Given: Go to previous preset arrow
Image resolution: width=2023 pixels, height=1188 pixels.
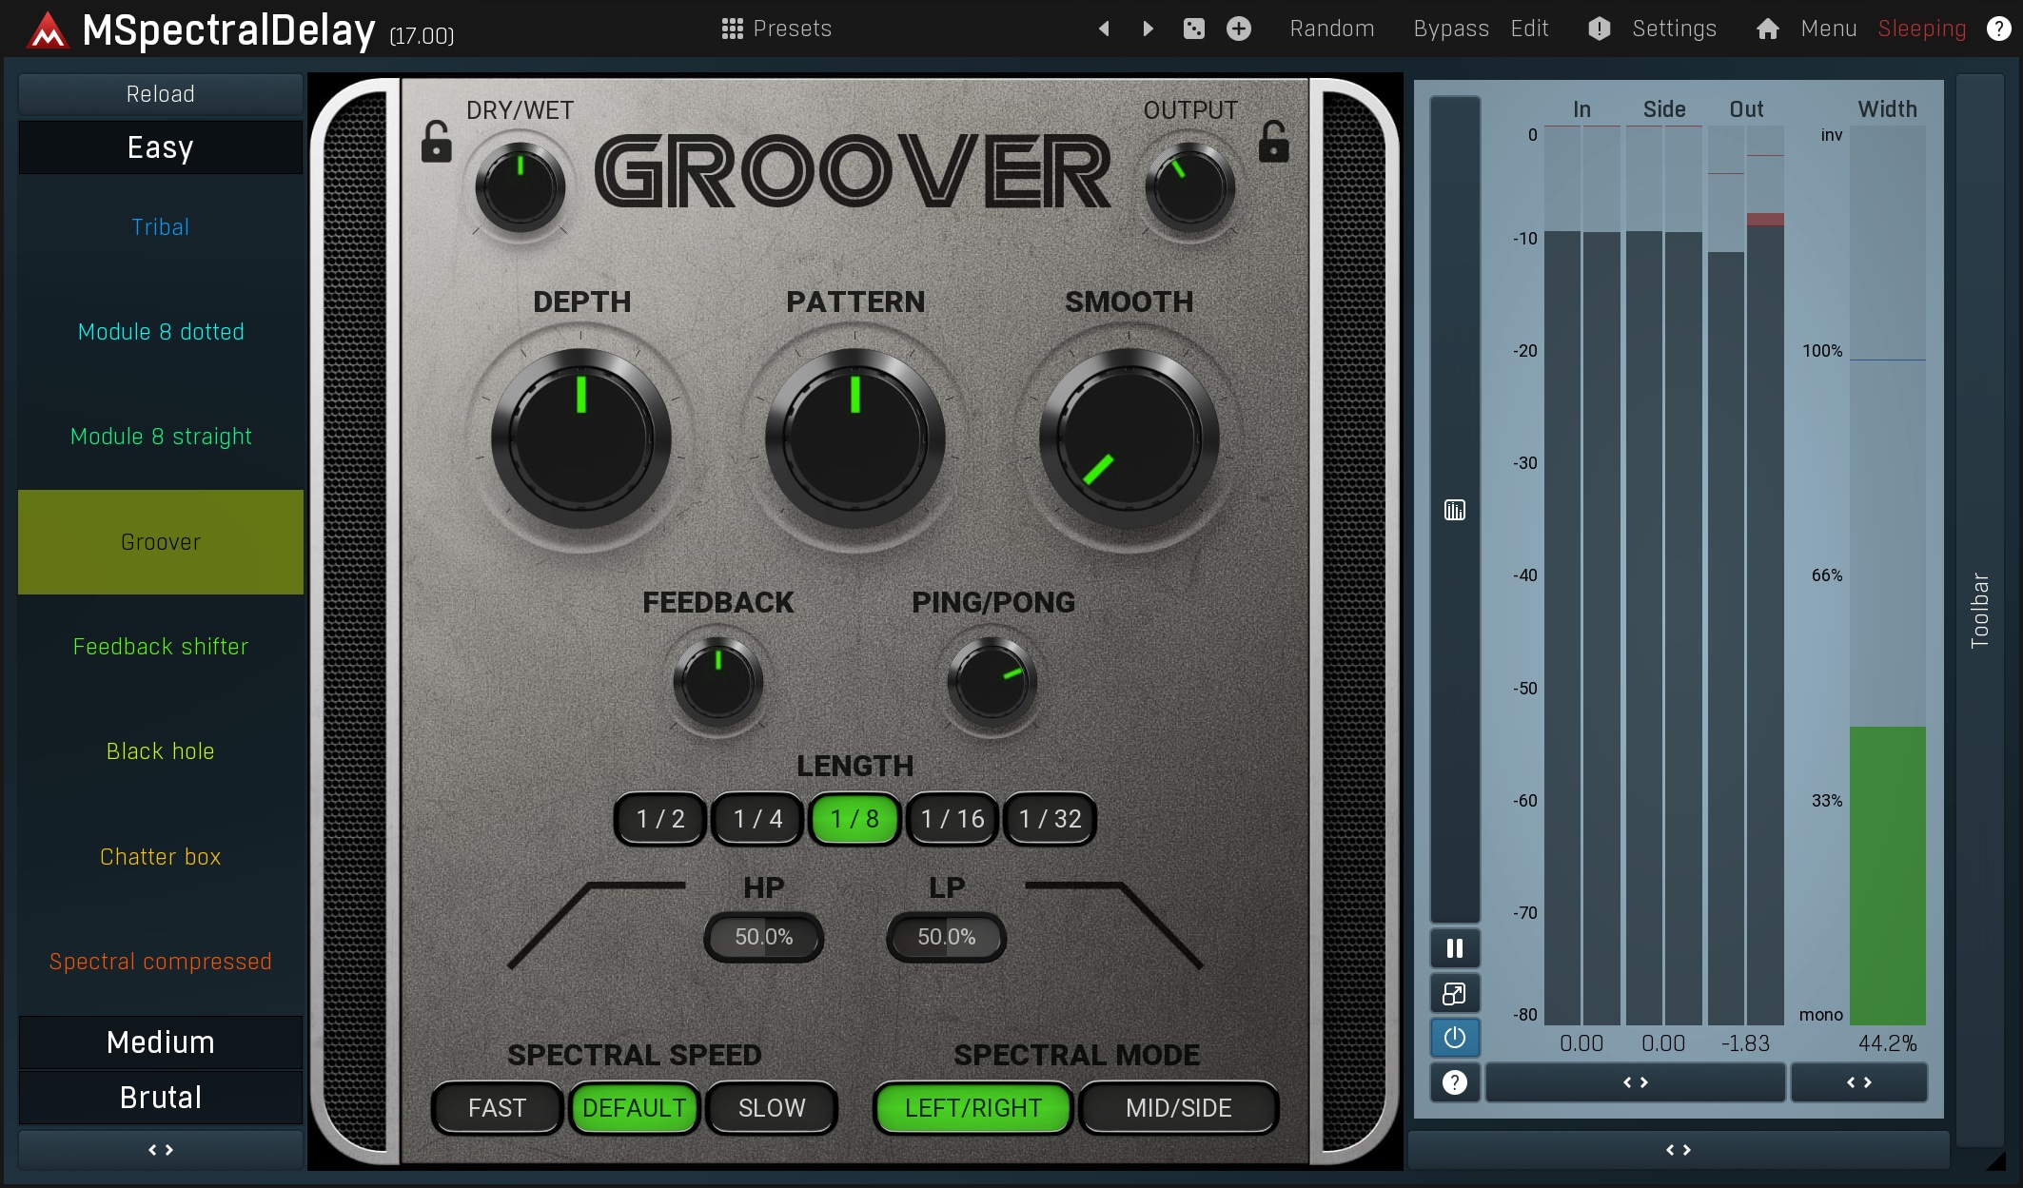Looking at the screenshot, I should point(1104,29).
